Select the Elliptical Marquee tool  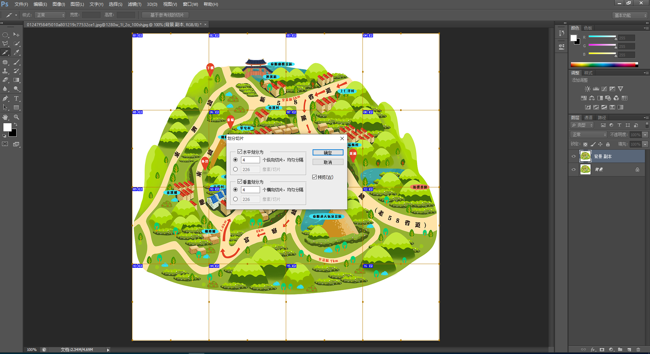click(5, 35)
